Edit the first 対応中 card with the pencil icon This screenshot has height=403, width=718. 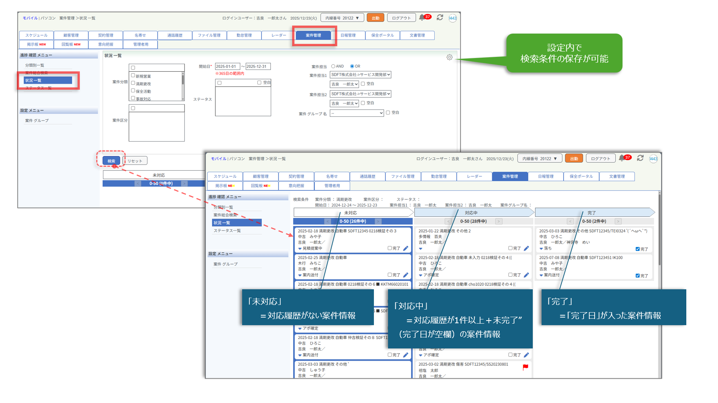pos(526,248)
